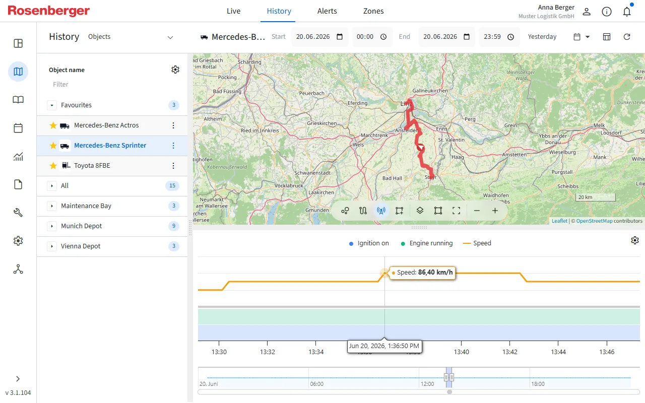The width and height of the screenshot is (645, 403).
Task: Select the Yesterday quick range
Action: point(542,37)
